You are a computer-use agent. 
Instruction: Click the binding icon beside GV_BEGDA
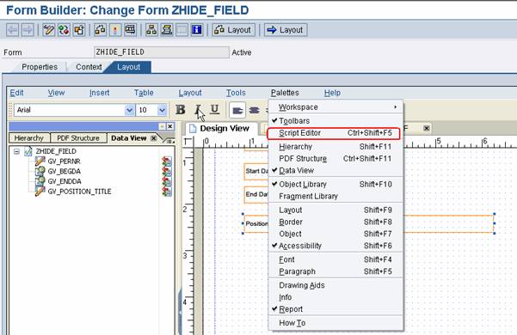click(x=167, y=171)
